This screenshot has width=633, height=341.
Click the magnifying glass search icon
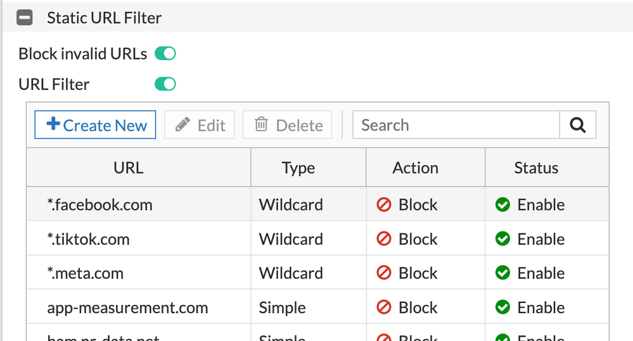[x=577, y=125]
